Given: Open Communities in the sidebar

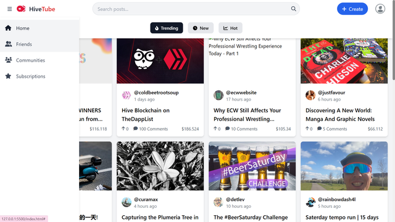Looking at the screenshot, I should pos(39,60).
